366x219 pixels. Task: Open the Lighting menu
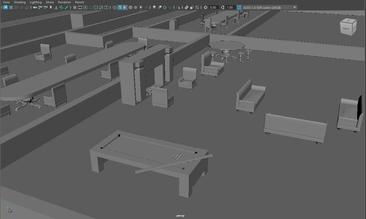click(x=36, y=2)
